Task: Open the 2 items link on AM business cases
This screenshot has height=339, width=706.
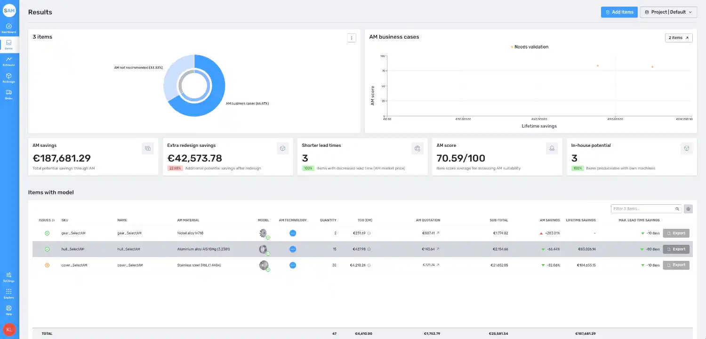Action: point(678,38)
